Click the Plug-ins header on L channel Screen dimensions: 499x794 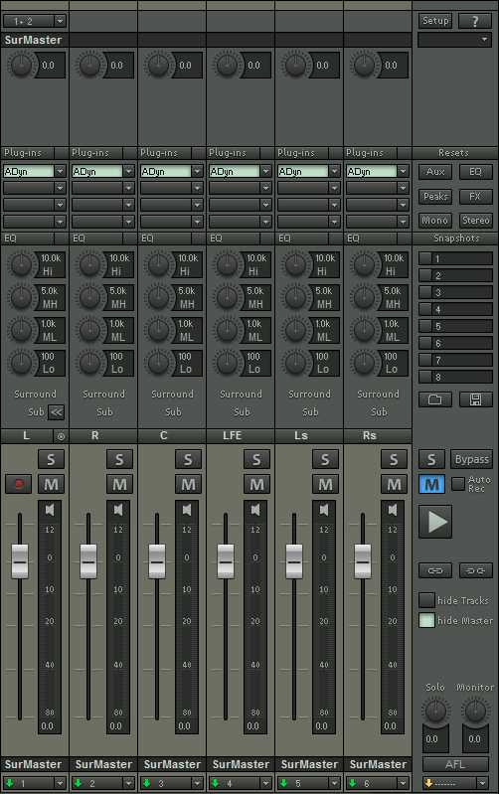click(28, 152)
